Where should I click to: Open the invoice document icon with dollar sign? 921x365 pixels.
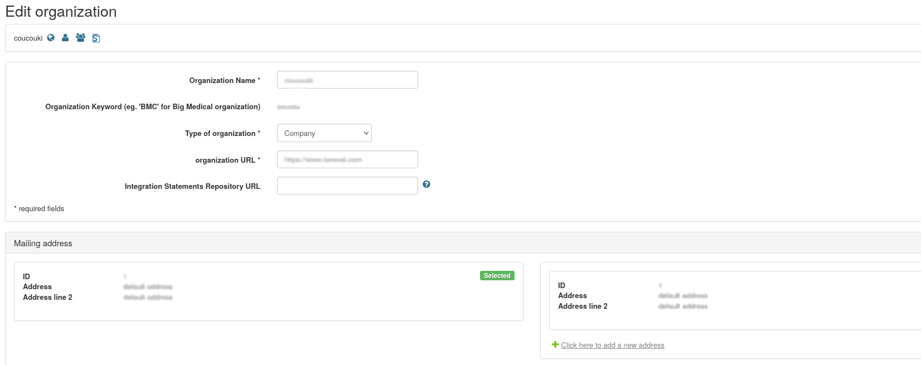pyautogui.click(x=96, y=38)
